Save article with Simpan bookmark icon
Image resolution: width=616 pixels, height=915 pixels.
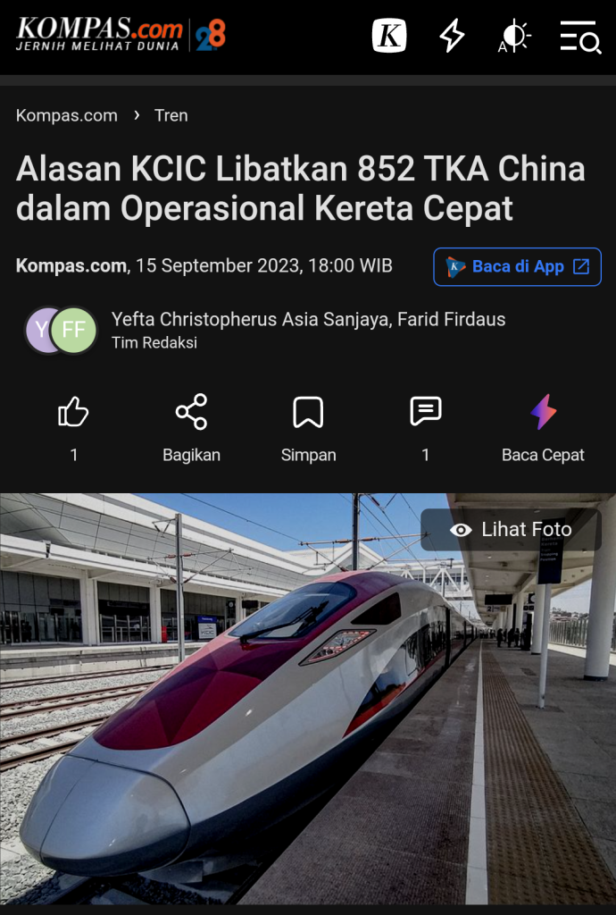[x=308, y=412]
